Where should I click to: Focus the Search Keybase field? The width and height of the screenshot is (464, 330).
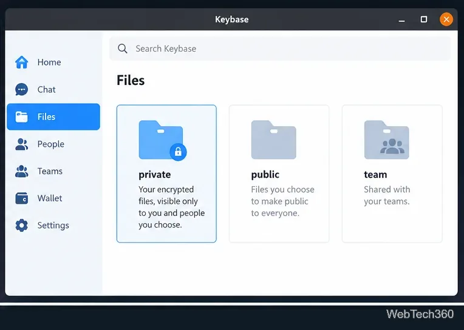click(280, 49)
